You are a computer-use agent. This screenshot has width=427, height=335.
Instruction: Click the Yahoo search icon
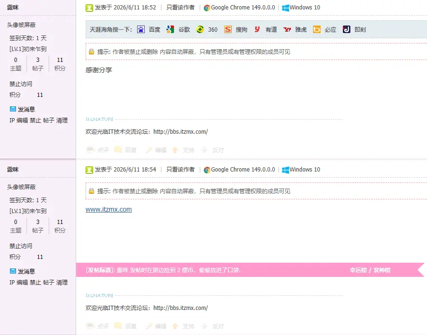[287, 29]
